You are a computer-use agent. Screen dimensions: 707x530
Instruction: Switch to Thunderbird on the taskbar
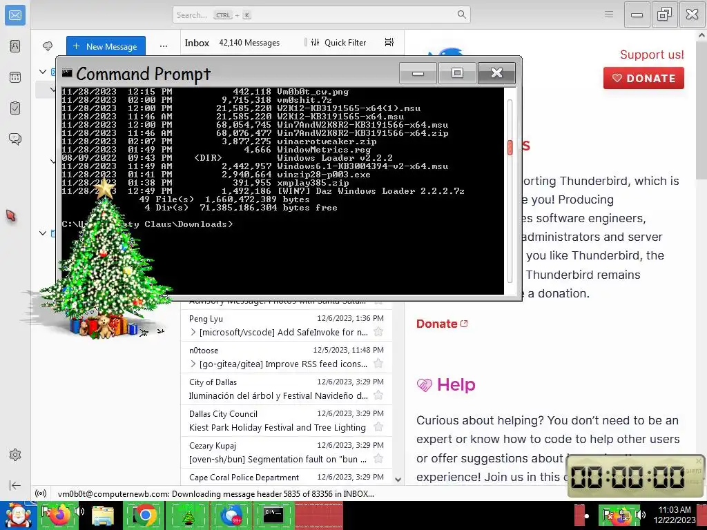pyautogui.click(x=231, y=515)
